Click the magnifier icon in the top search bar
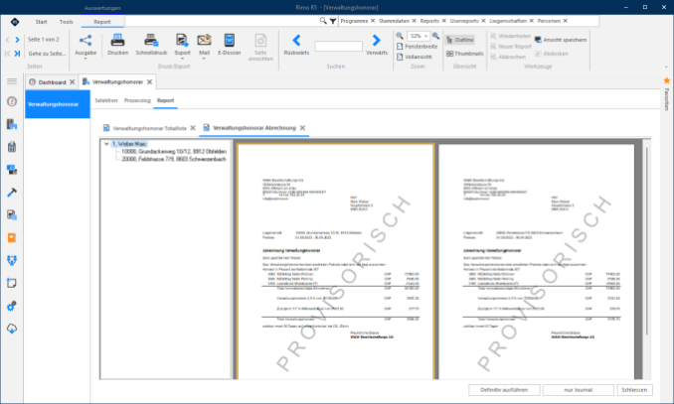This screenshot has height=404, width=674. click(323, 21)
